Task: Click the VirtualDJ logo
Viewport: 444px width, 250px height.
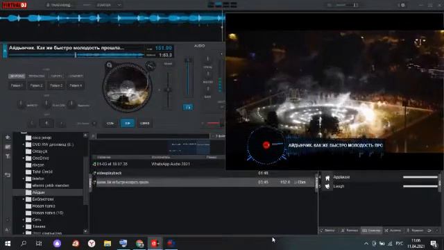Action: pos(15,5)
